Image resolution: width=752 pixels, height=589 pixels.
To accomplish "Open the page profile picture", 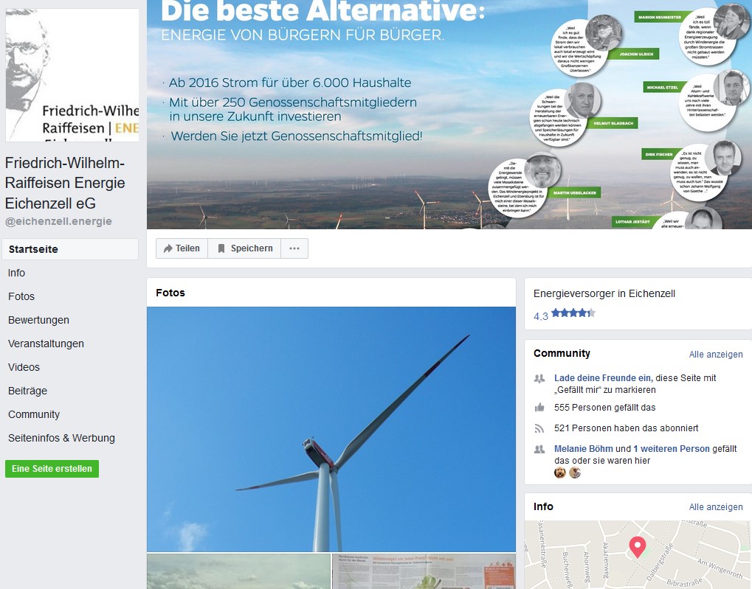I will click(72, 75).
